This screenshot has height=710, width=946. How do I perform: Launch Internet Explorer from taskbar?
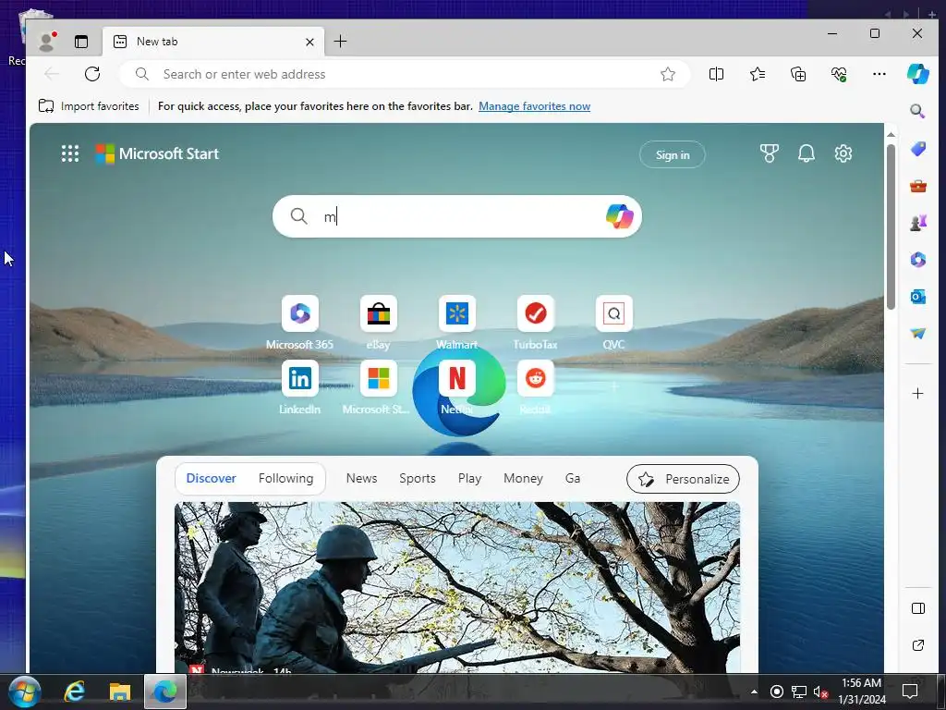click(74, 692)
